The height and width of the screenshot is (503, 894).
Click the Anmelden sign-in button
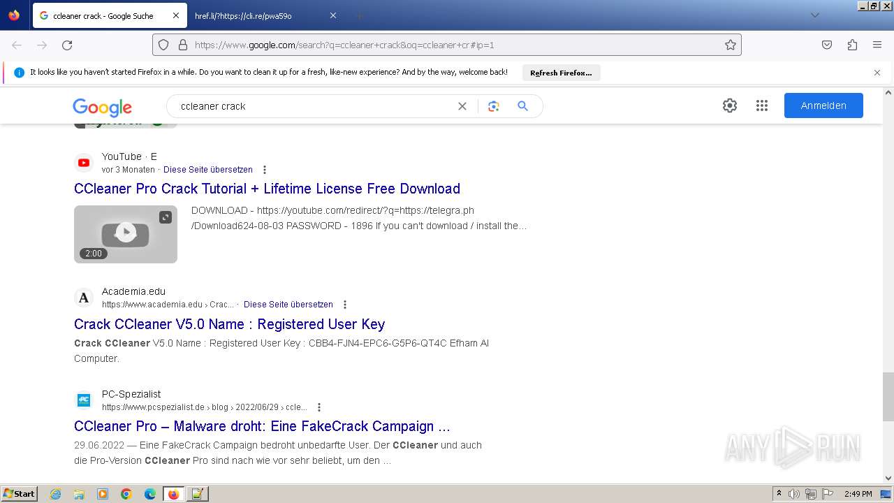[823, 105]
